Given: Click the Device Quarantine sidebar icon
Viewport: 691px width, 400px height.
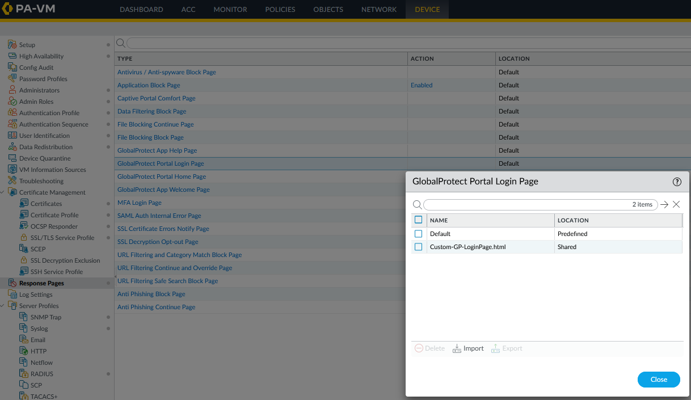Looking at the screenshot, I should coord(11,158).
